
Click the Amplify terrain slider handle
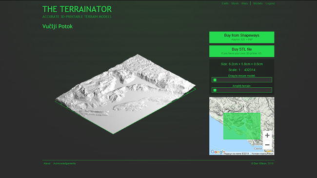(215, 90)
